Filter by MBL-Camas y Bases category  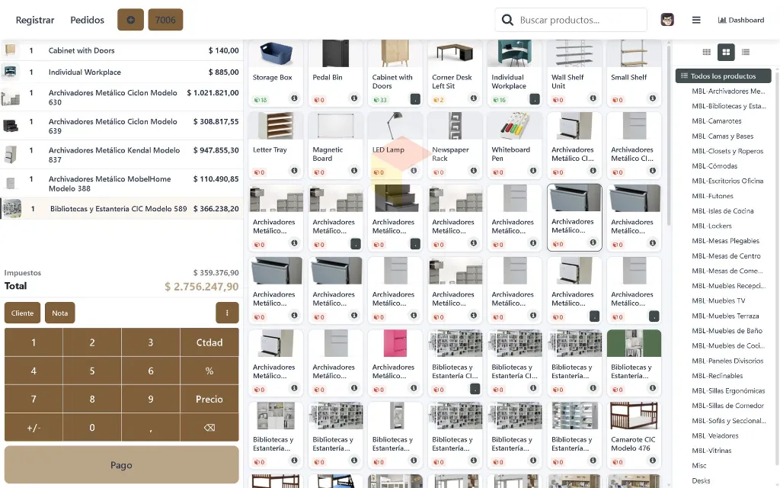(722, 136)
